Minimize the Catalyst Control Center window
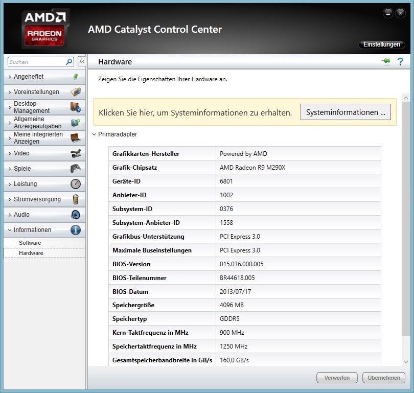The height and width of the screenshot is (393, 414). point(388,13)
